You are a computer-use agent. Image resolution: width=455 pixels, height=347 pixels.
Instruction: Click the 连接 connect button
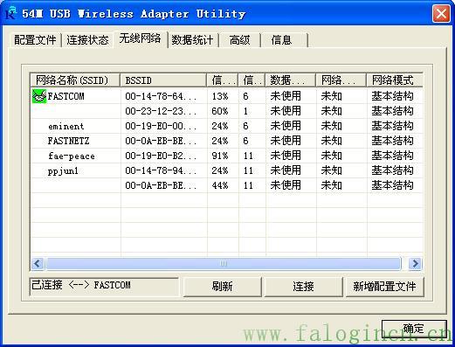[x=303, y=287]
